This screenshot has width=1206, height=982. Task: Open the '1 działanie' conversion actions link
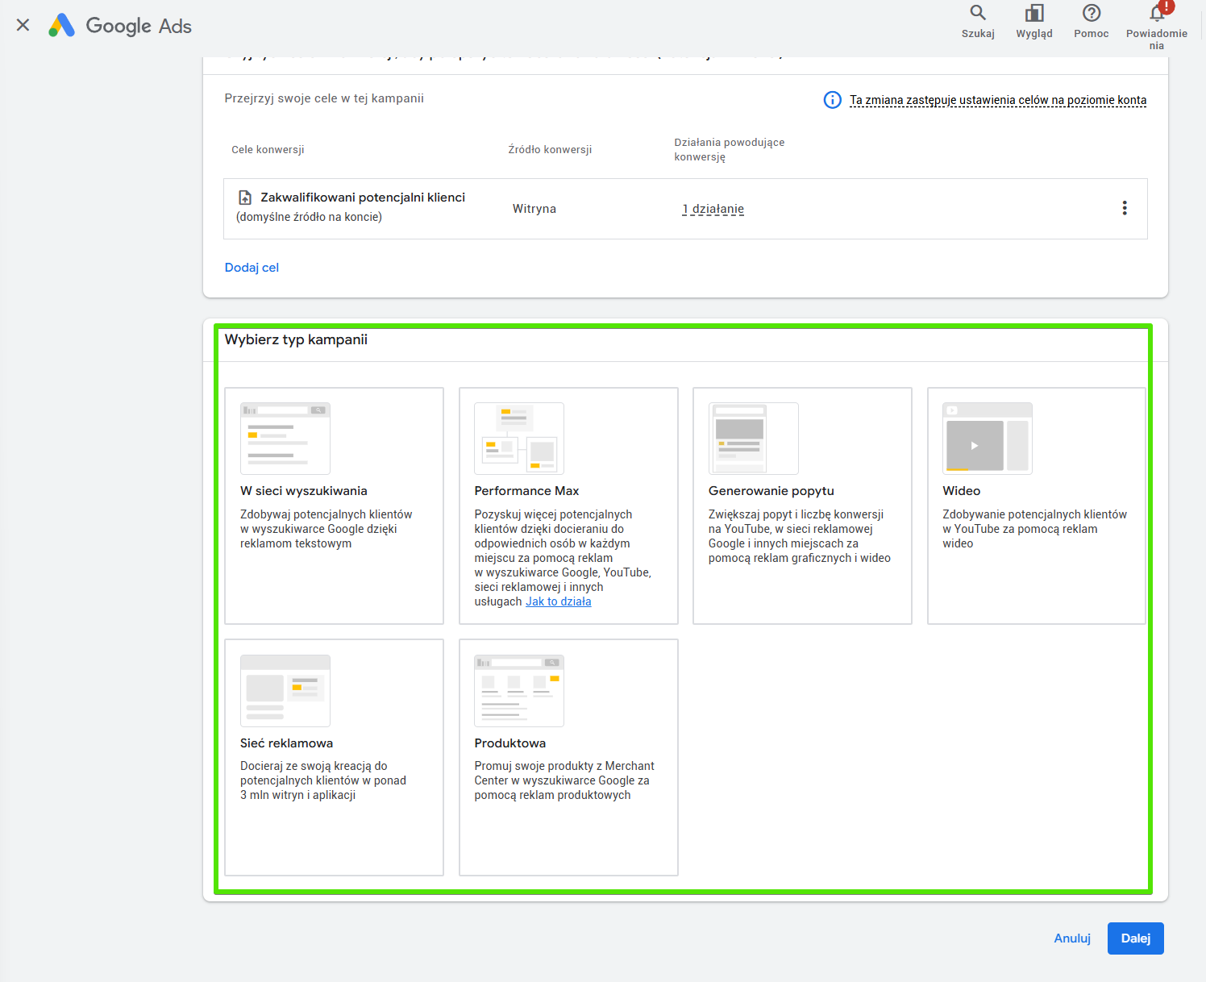pos(713,209)
